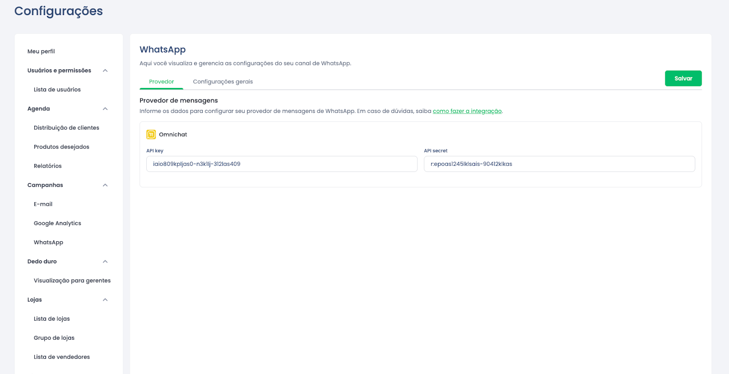The height and width of the screenshot is (374, 729).
Task: Open Visualização para gerentes
Action: (x=72, y=281)
